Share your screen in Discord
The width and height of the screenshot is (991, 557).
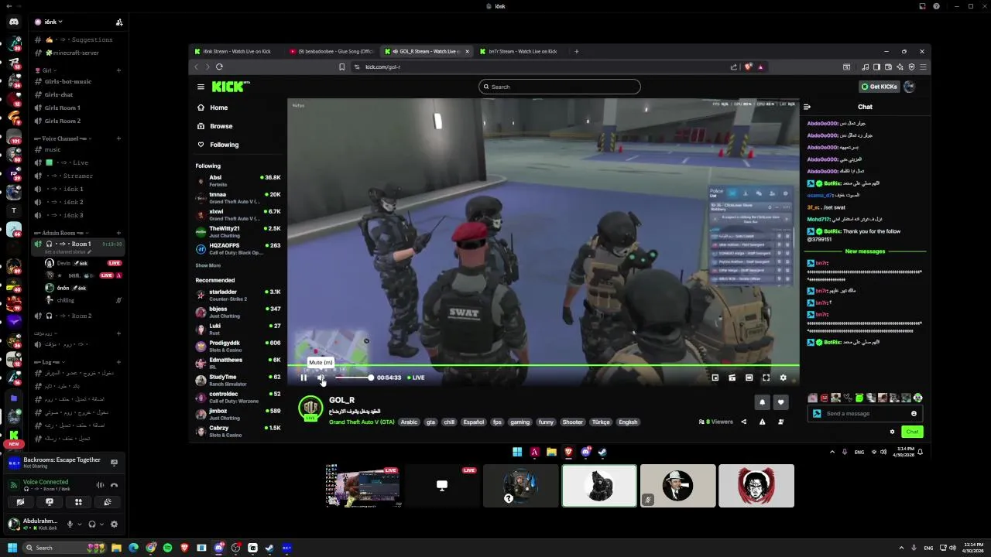click(49, 502)
